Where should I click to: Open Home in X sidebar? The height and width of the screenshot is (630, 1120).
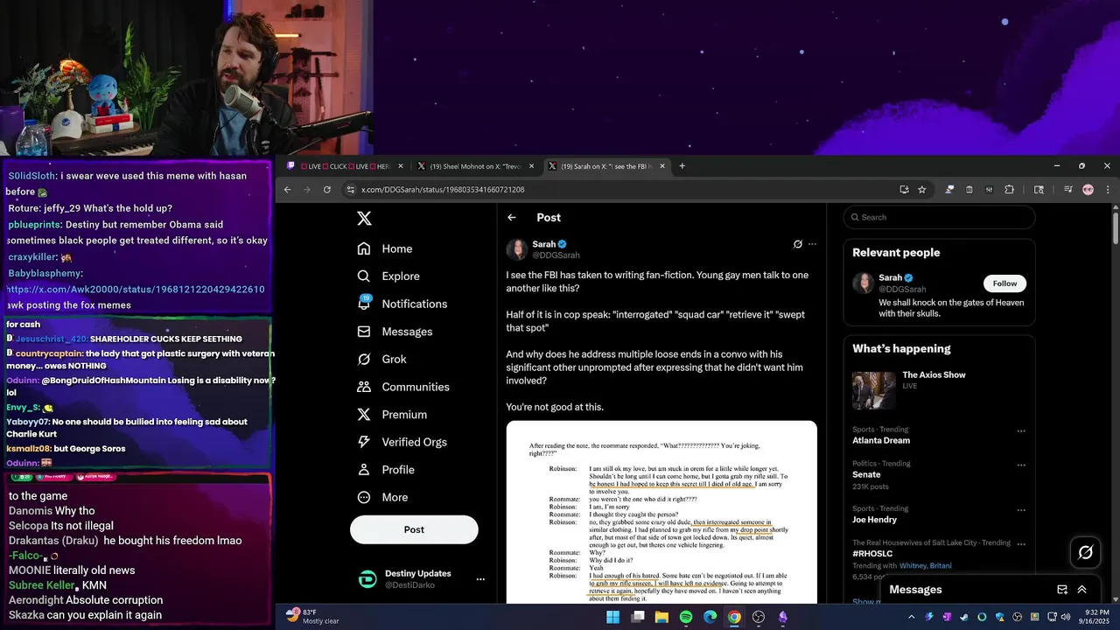click(x=385, y=248)
